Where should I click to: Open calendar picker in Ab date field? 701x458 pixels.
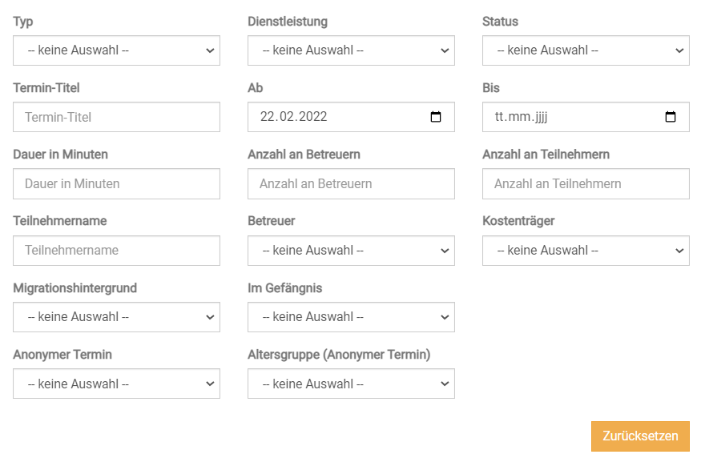(x=436, y=117)
